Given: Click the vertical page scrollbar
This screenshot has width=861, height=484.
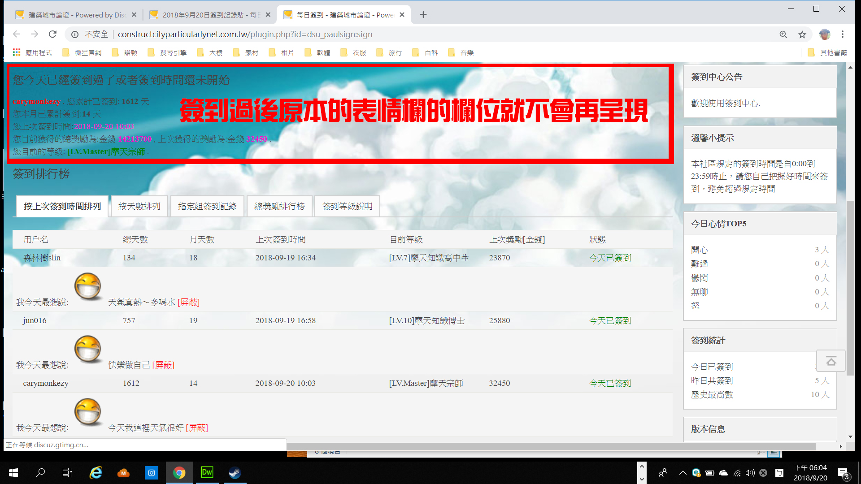Looking at the screenshot, I should coord(850,287).
